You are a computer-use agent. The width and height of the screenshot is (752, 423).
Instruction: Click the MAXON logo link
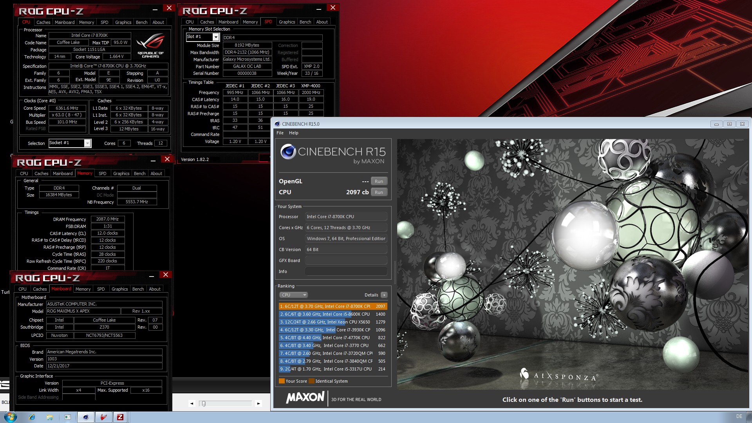pyautogui.click(x=305, y=398)
